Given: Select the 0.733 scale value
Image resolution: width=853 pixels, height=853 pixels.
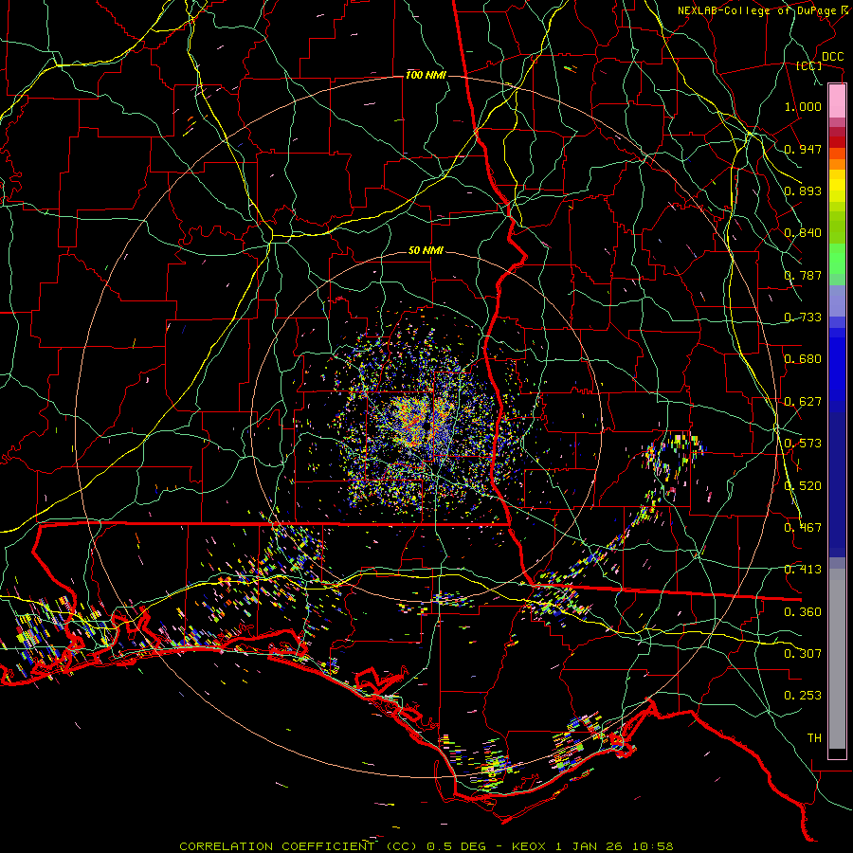Looking at the screenshot, I should [x=803, y=318].
